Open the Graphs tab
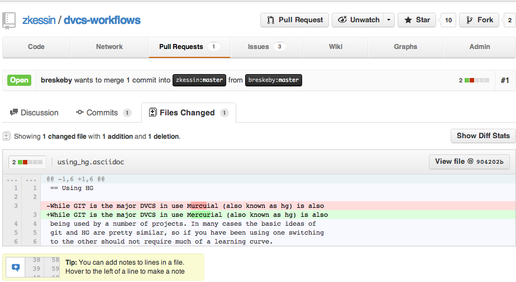Screen dimensions: 516x282 [405, 47]
